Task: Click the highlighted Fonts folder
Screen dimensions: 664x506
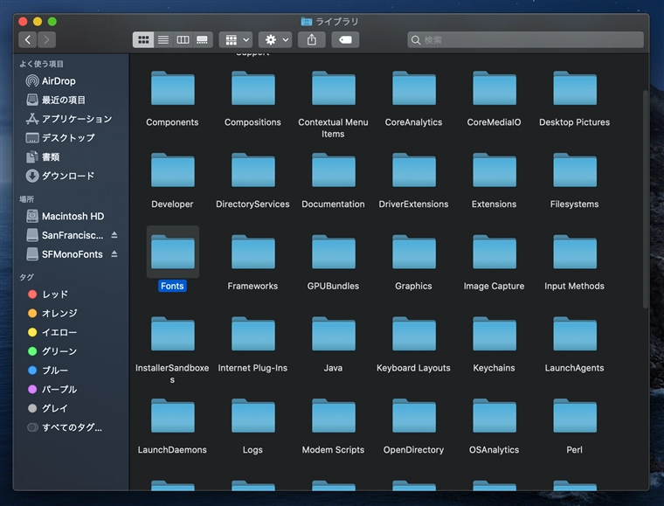Action: [x=173, y=253]
